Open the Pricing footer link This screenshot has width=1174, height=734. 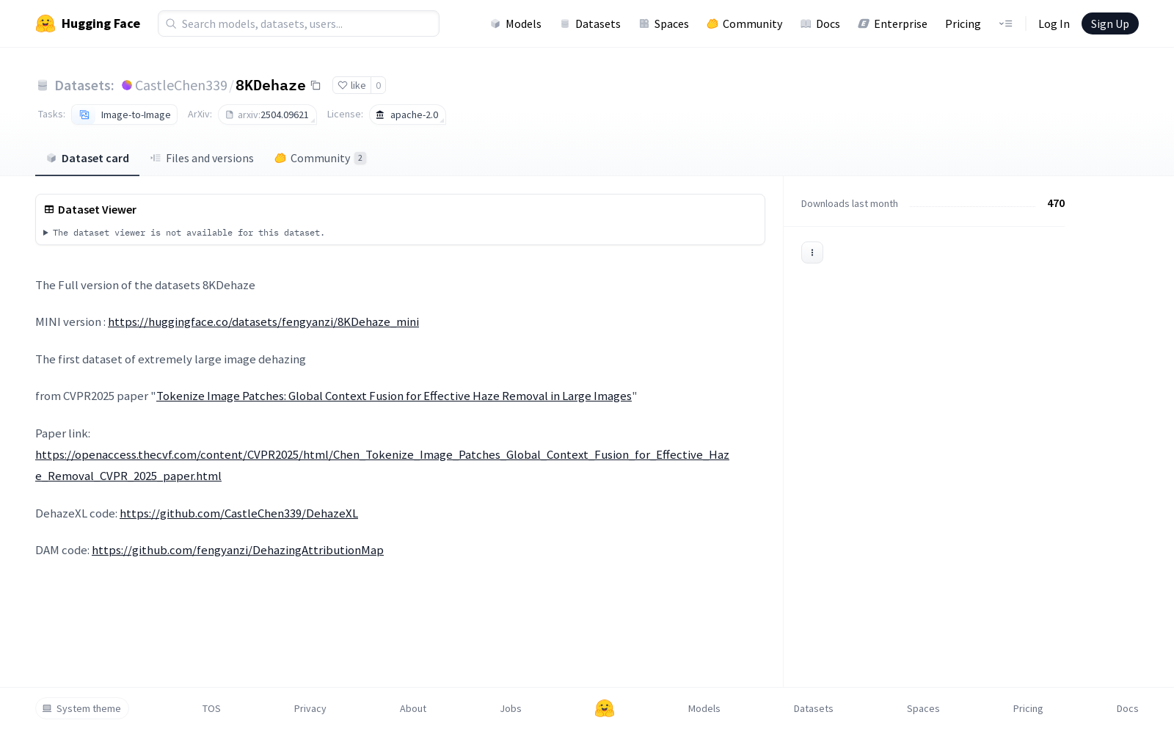coord(1028,708)
